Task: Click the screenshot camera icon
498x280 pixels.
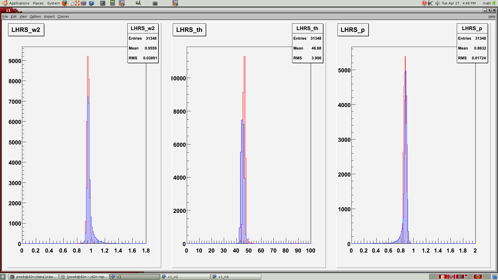Action: 155,3
